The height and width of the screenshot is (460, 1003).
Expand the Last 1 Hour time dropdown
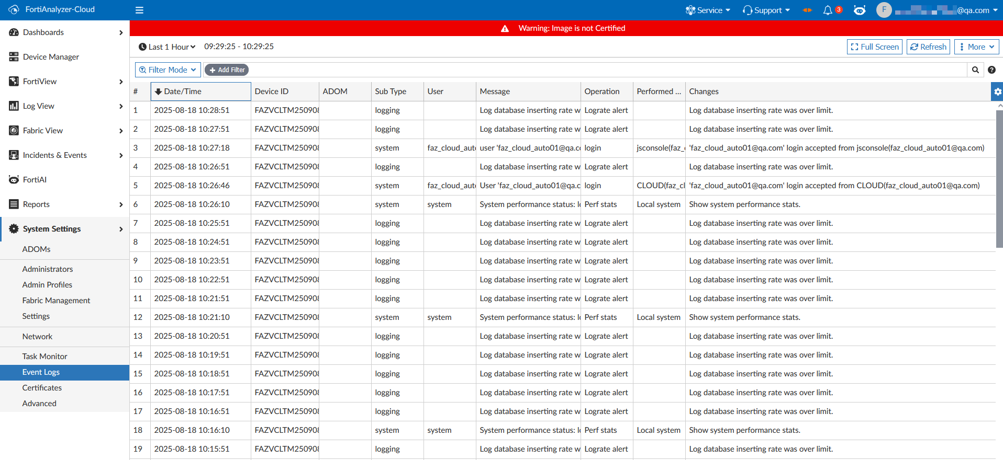point(167,47)
